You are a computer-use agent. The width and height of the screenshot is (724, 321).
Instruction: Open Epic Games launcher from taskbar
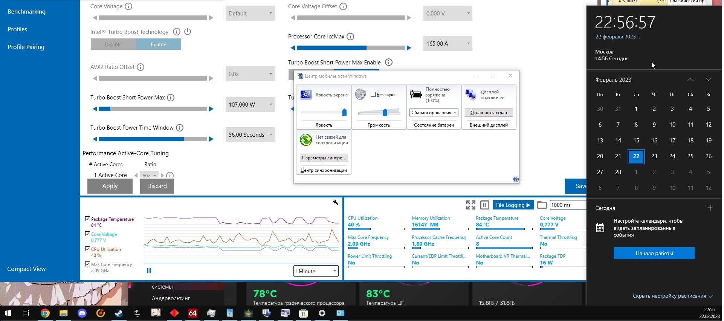click(x=137, y=313)
